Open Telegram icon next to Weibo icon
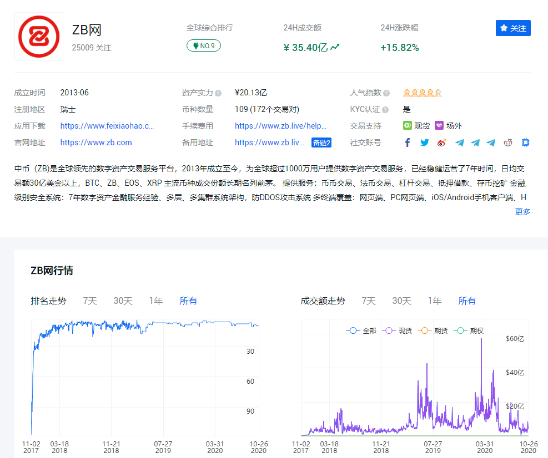Viewport: 548px width, 458px height. [x=460, y=143]
